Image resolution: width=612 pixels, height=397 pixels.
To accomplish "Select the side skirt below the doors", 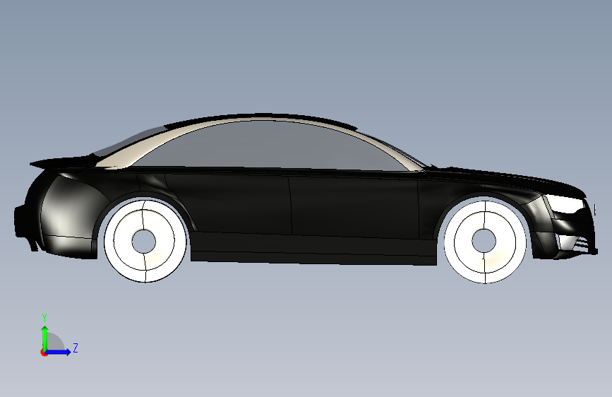I will click(313, 249).
